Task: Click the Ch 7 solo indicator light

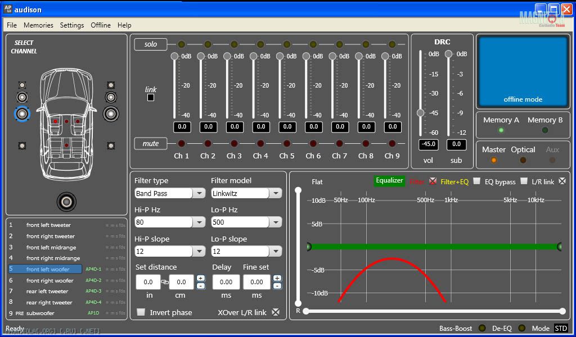Action: (339, 44)
